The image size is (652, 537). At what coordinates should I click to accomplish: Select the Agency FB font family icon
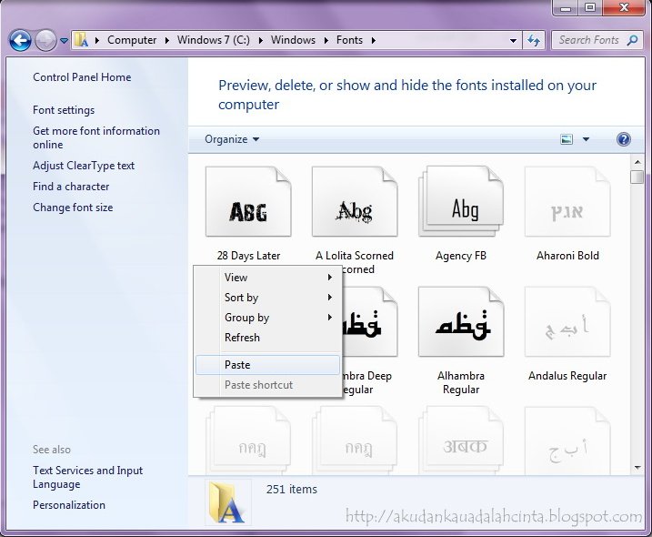(461, 205)
